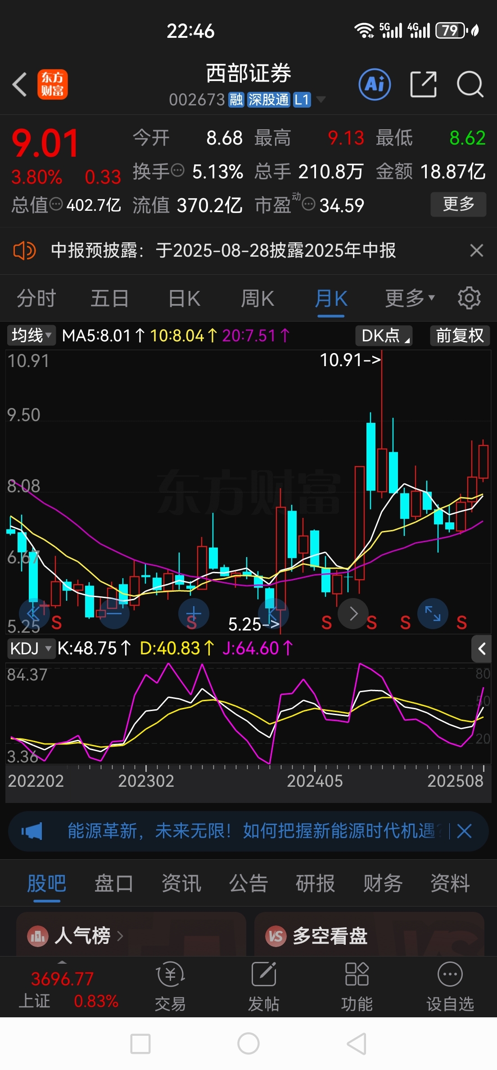
Task: Tap the chart zoom-out minus circle
Action: (x=114, y=613)
